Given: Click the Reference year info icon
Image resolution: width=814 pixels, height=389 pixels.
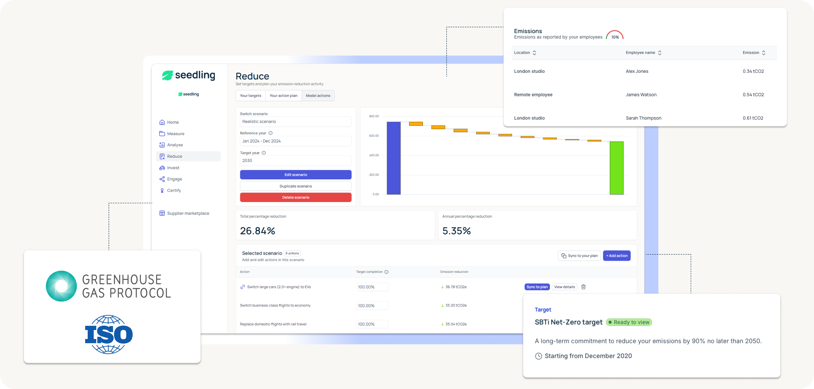Looking at the screenshot, I should (270, 133).
